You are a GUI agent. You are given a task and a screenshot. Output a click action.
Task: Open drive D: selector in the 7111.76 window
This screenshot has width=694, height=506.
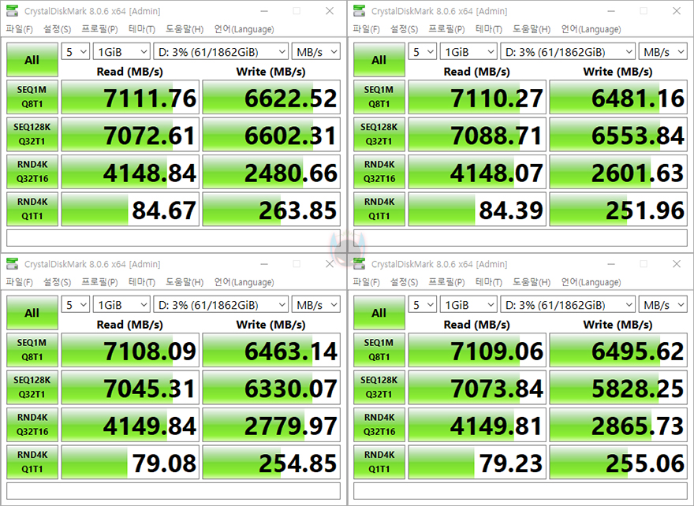click(221, 51)
